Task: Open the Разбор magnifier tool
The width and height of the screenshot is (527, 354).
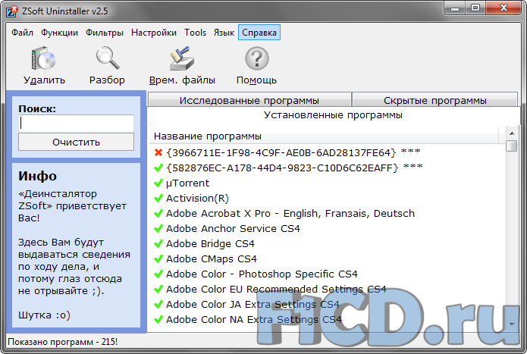Action: point(107,58)
